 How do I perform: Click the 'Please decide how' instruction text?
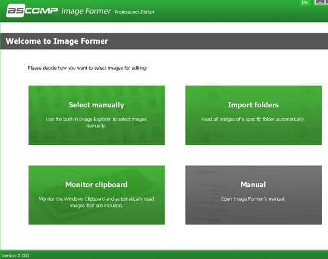click(87, 68)
